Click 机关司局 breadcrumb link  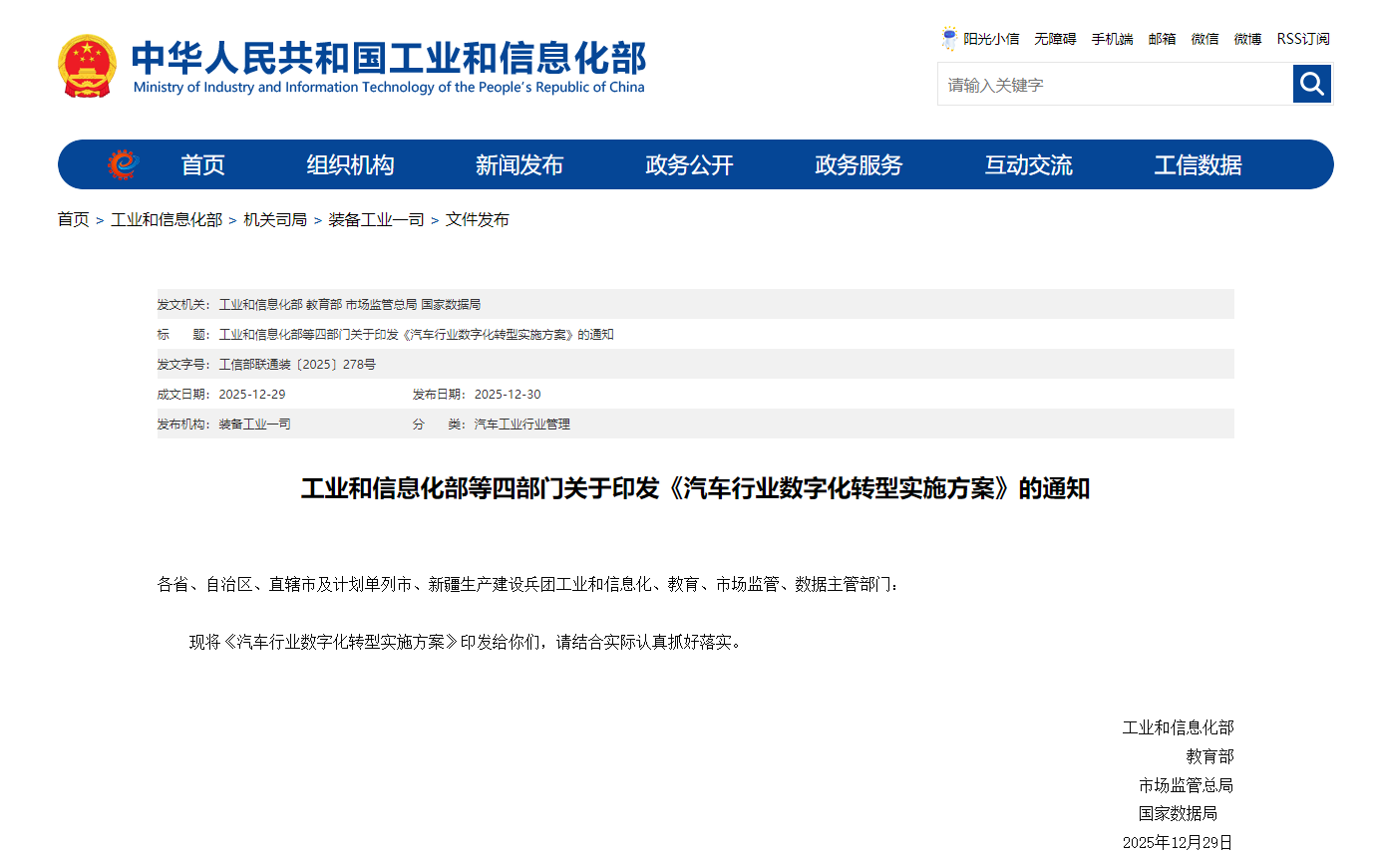point(275,220)
